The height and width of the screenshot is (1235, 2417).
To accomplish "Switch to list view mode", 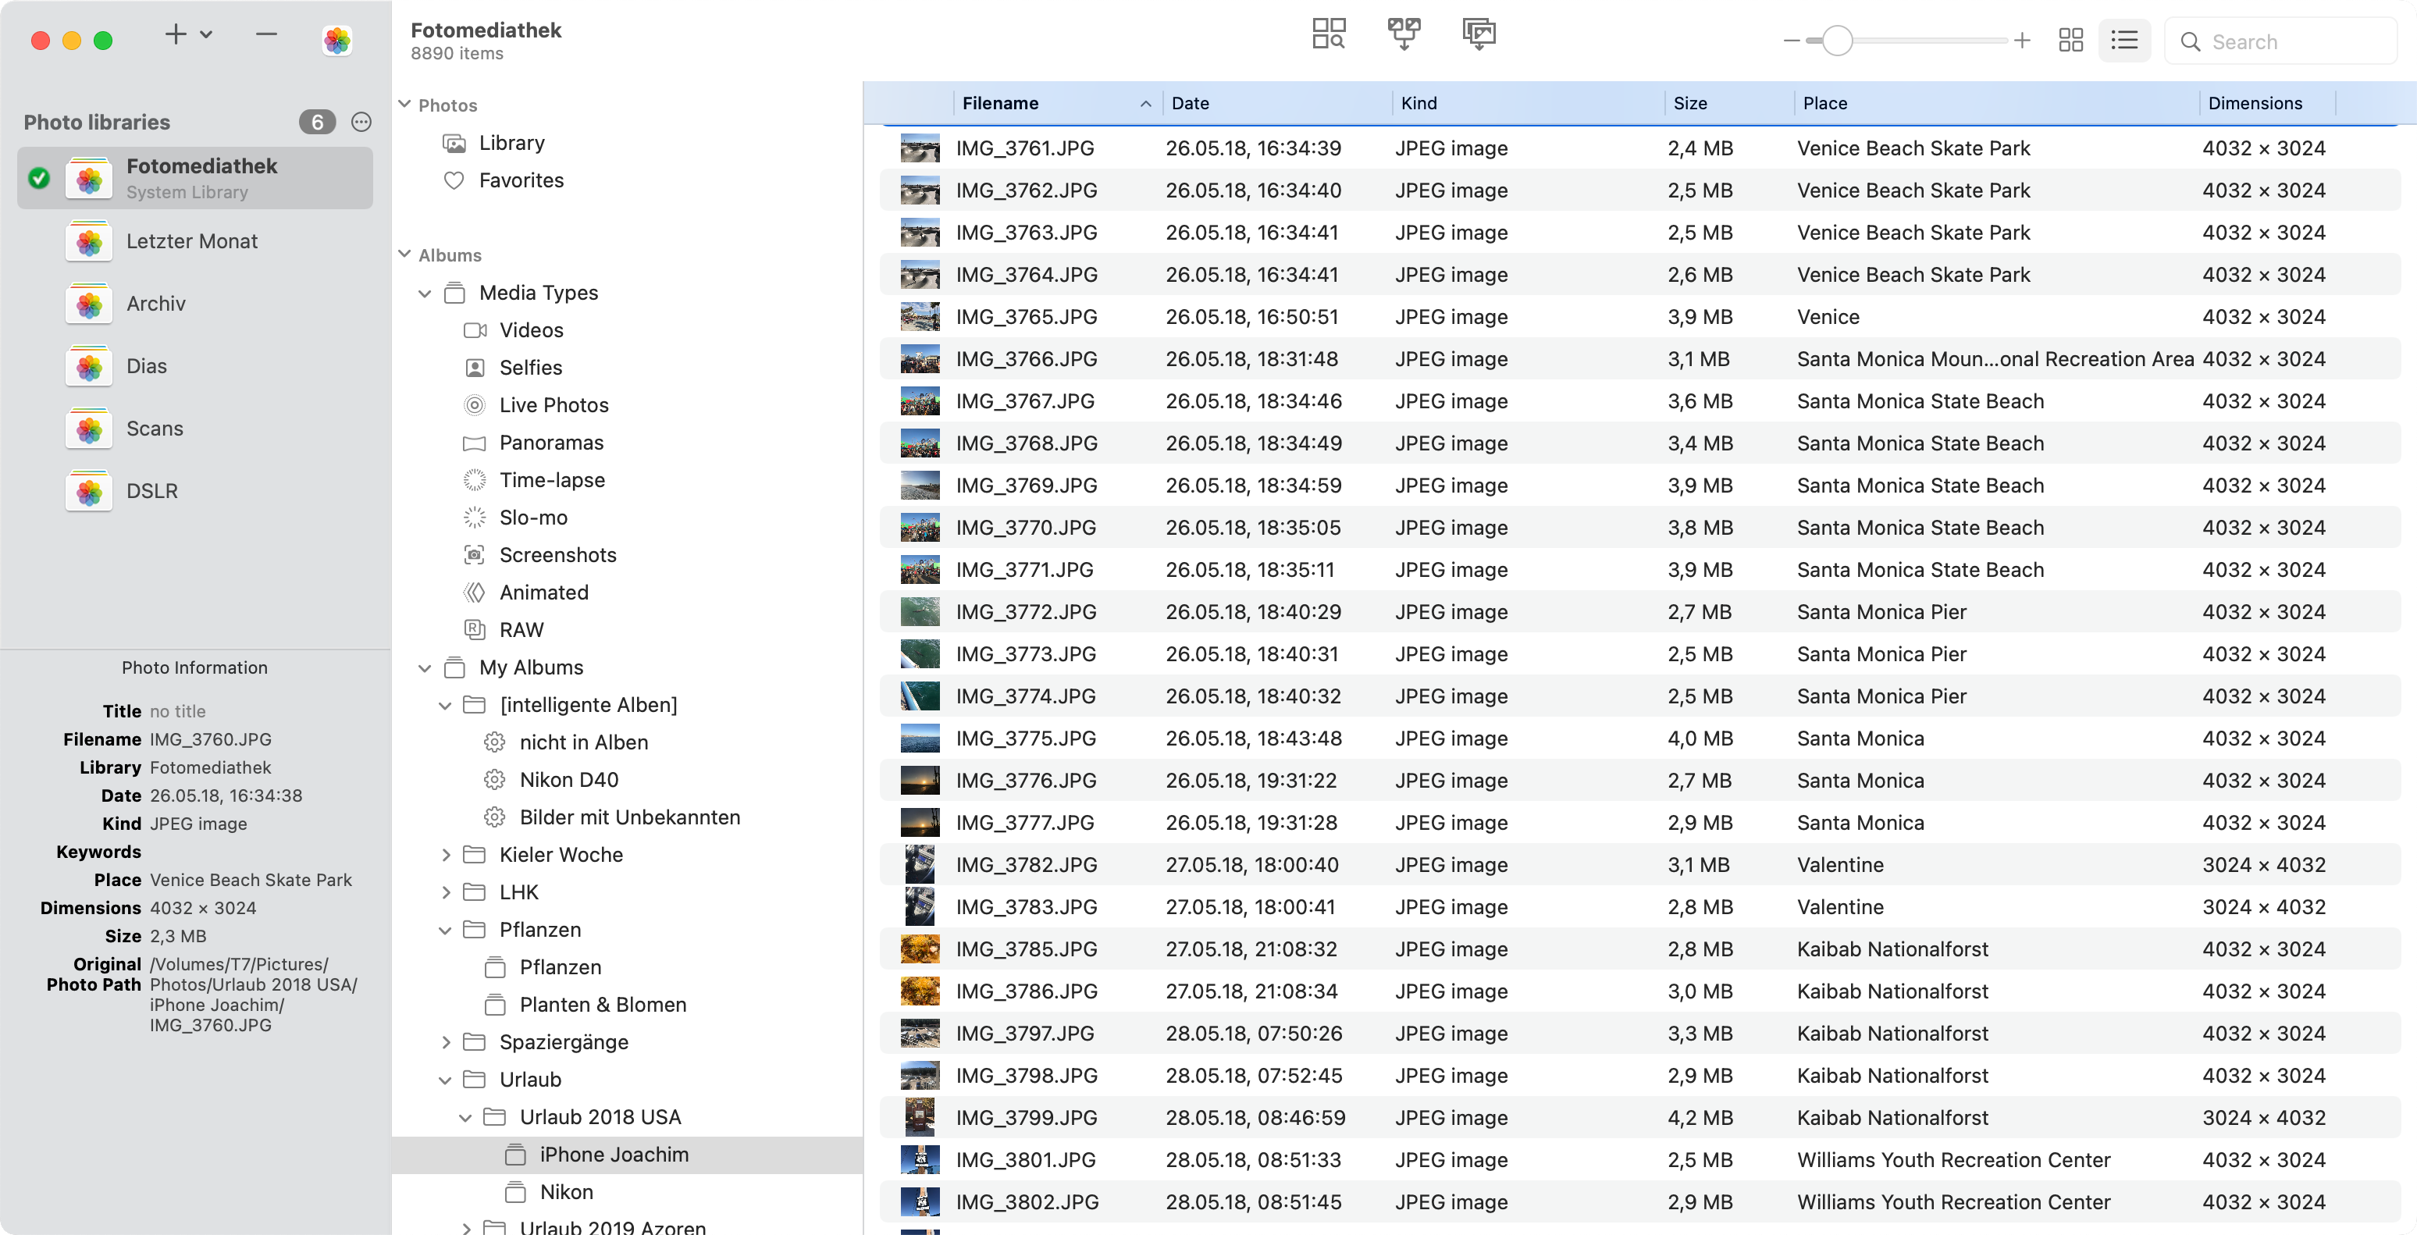I will click(x=2124, y=41).
